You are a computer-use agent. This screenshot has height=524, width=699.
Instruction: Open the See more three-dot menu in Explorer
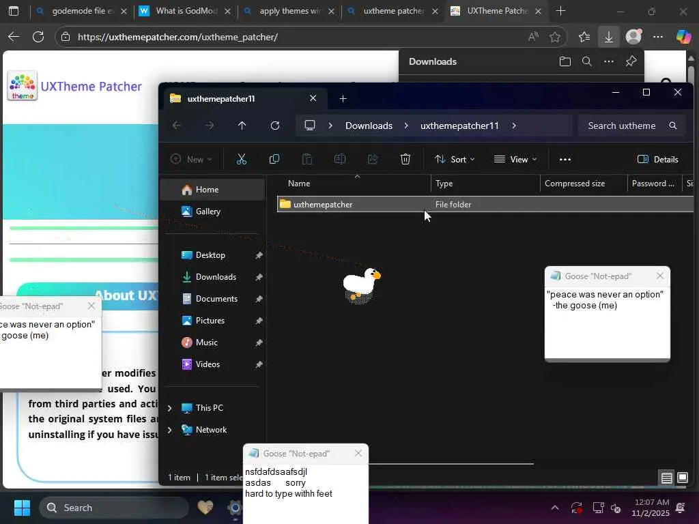(x=565, y=160)
